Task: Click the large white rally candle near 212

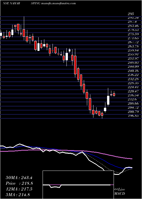Action: tap(108, 100)
